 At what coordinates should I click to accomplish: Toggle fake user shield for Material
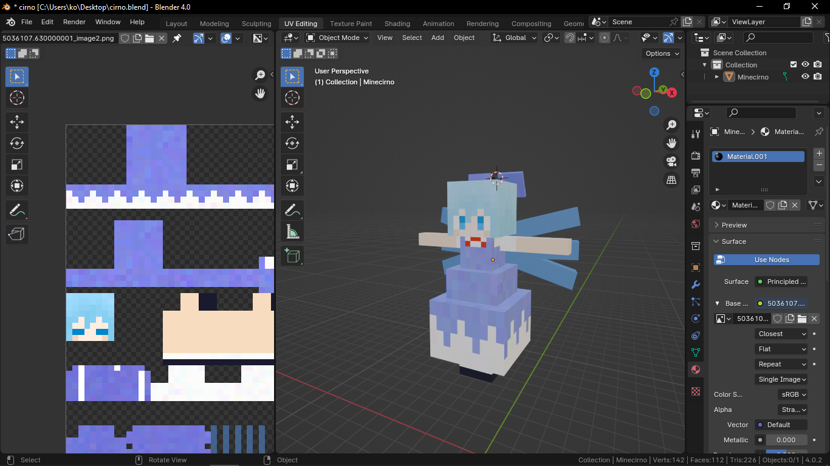point(770,205)
